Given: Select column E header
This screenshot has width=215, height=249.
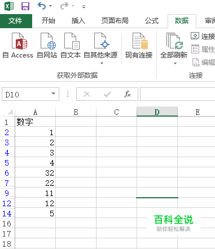Looking at the screenshot, I should (196, 112).
